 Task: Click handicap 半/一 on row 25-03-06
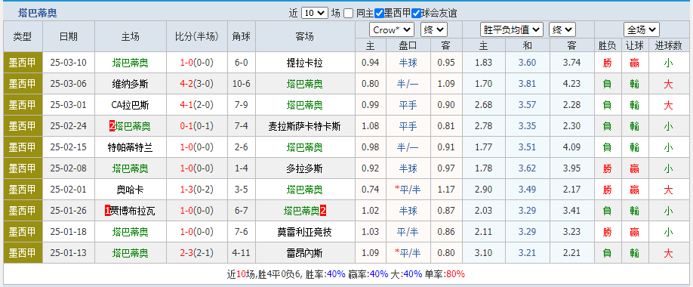click(408, 84)
